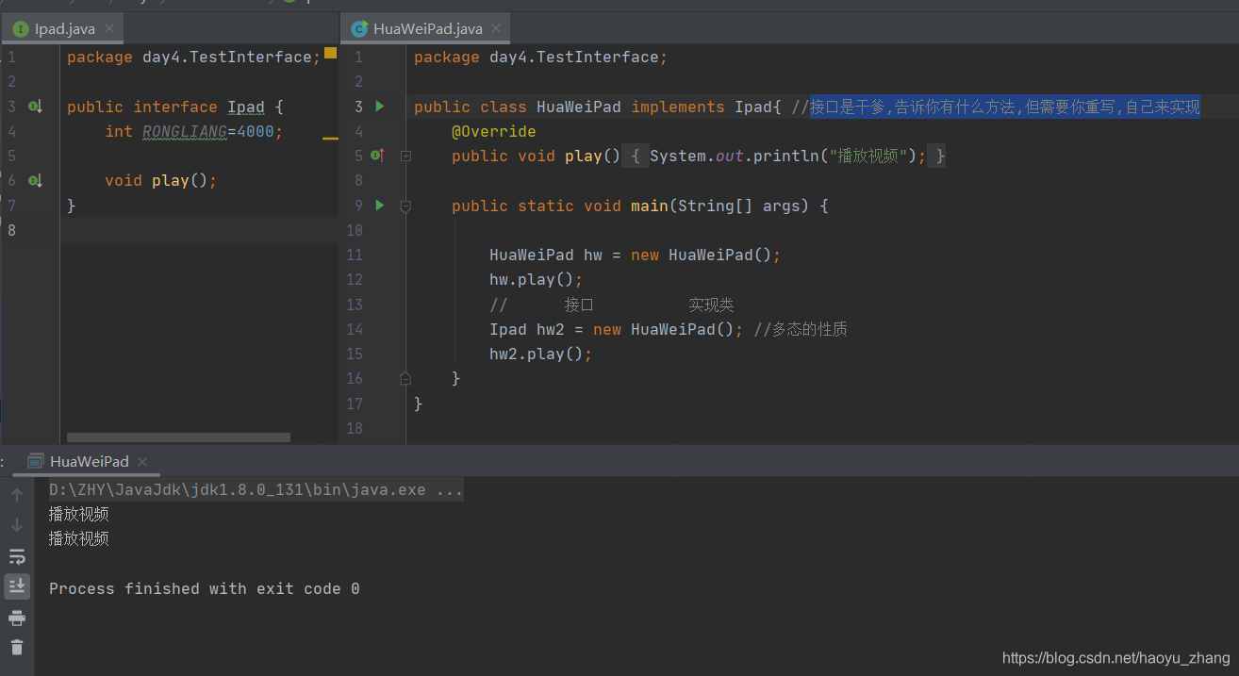1239x676 pixels.
Task: Click implements-method gutter icon on line 5
Action: click(377, 155)
